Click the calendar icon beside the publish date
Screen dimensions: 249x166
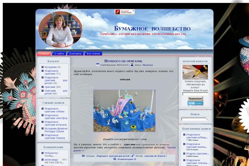pyautogui.click(x=98, y=65)
